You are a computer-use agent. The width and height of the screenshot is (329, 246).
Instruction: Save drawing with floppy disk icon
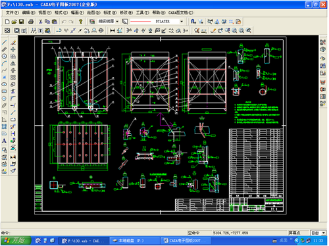(x=21, y=22)
